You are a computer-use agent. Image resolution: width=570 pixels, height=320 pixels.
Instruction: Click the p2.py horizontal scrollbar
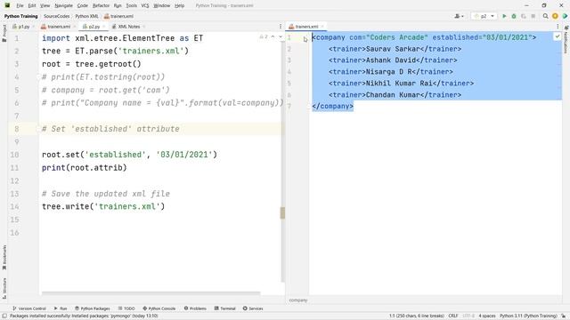click(151, 292)
